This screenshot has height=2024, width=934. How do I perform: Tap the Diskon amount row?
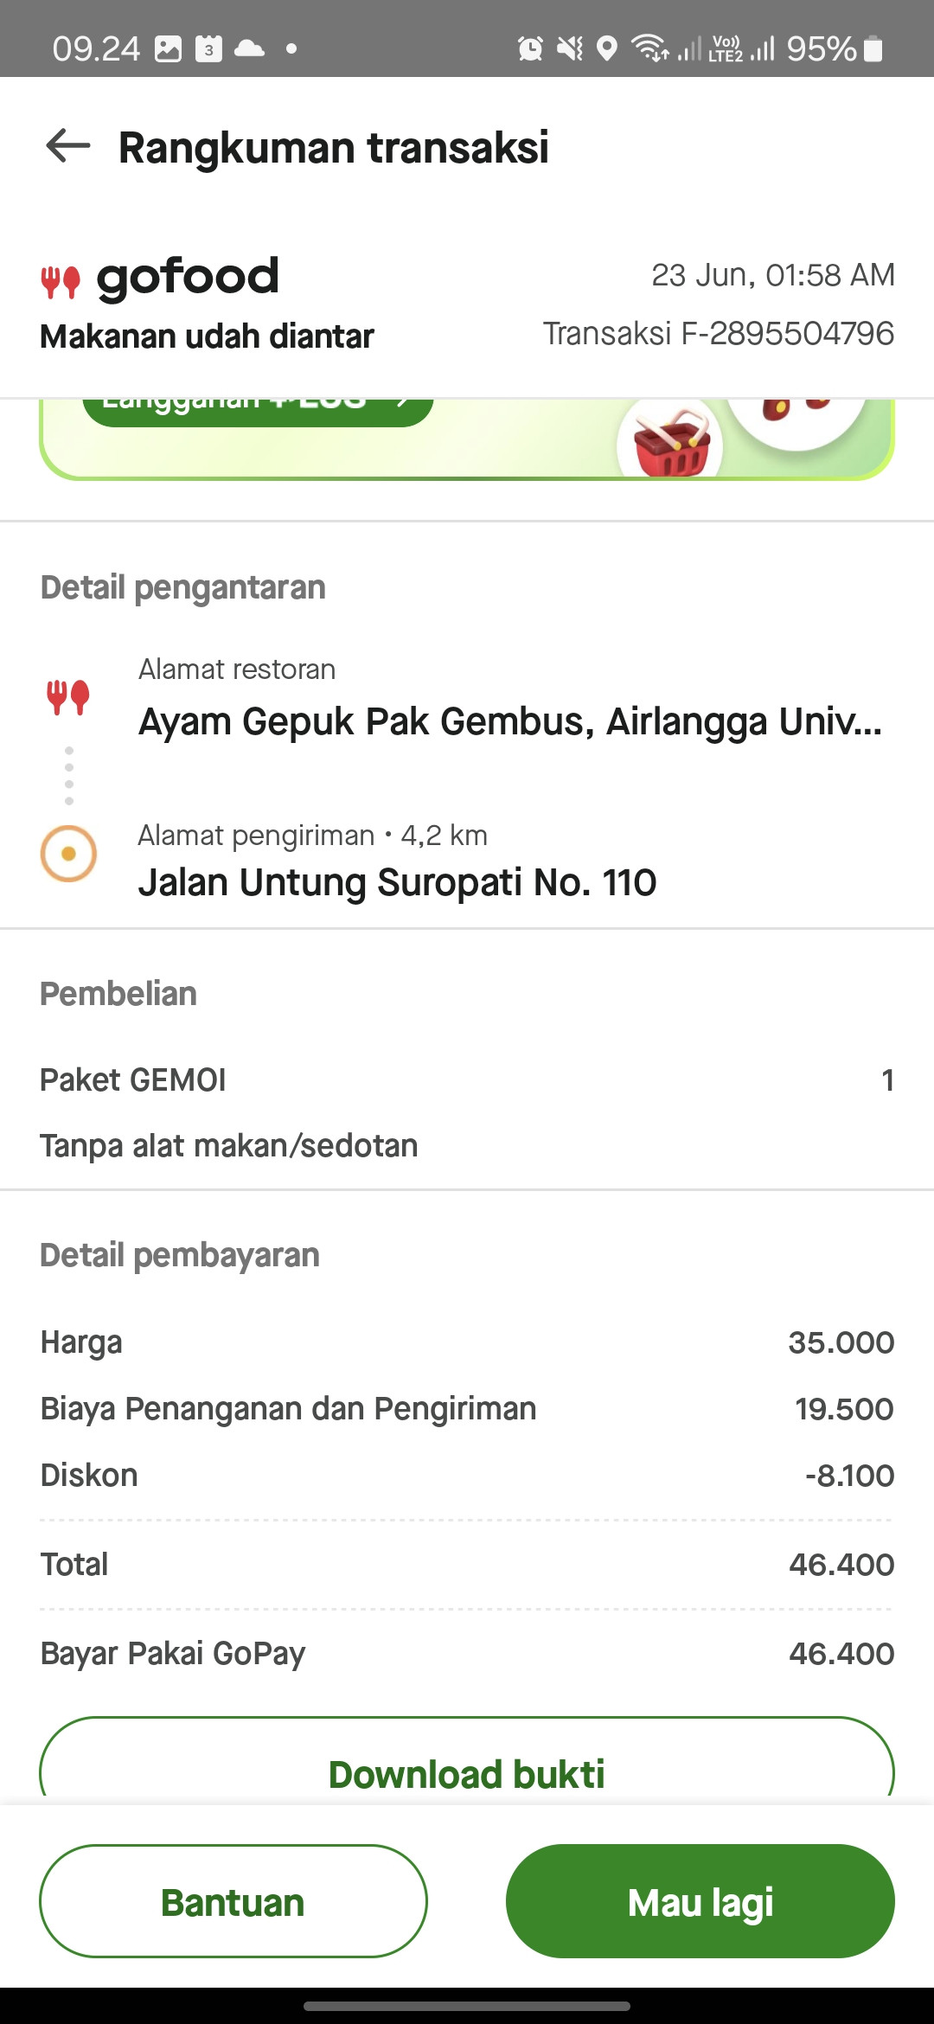coord(467,1476)
